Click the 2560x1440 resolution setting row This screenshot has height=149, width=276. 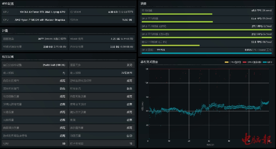35,65
